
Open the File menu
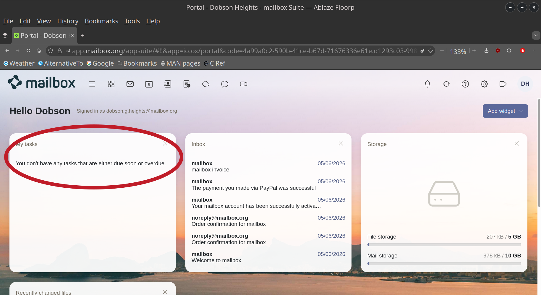8,21
